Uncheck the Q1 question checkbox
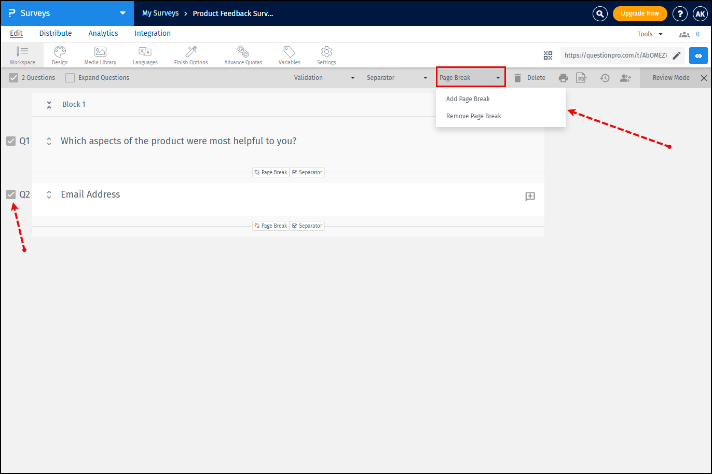Viewport: 712px width, 474px height. 11,141
